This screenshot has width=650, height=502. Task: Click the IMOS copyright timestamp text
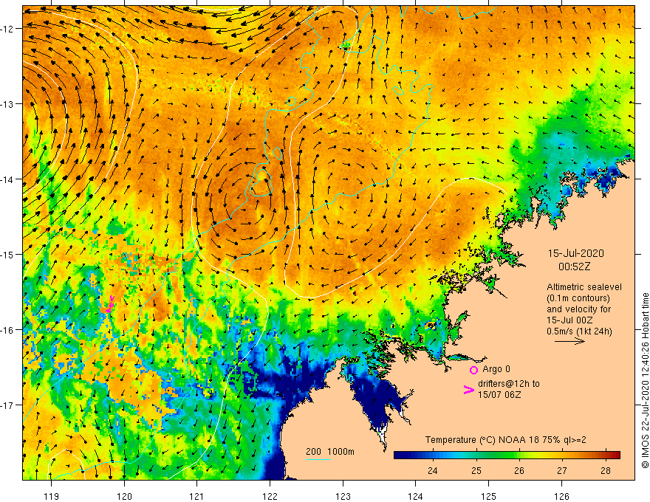pyautogui.click(x=645, y=381)
